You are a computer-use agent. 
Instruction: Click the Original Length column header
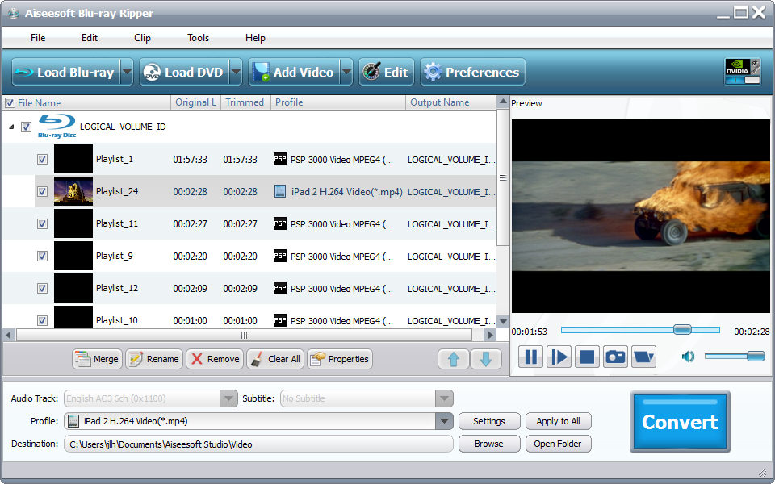tap(195, 102)
